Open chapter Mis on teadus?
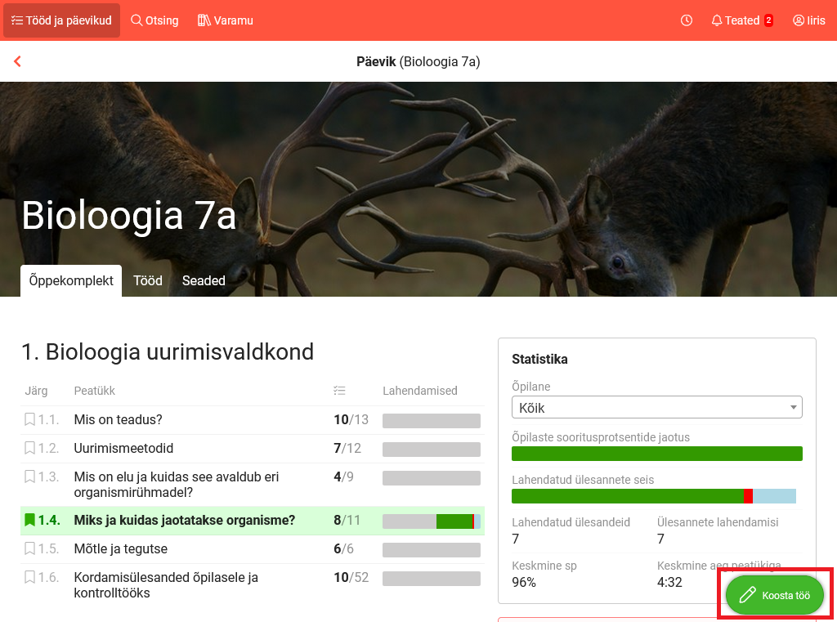 (x=119, y=420)
